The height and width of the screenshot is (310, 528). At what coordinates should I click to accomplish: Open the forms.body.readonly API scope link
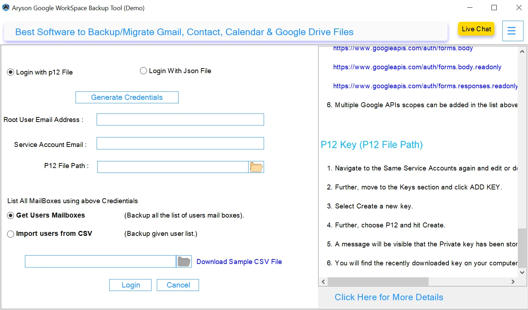417,67
